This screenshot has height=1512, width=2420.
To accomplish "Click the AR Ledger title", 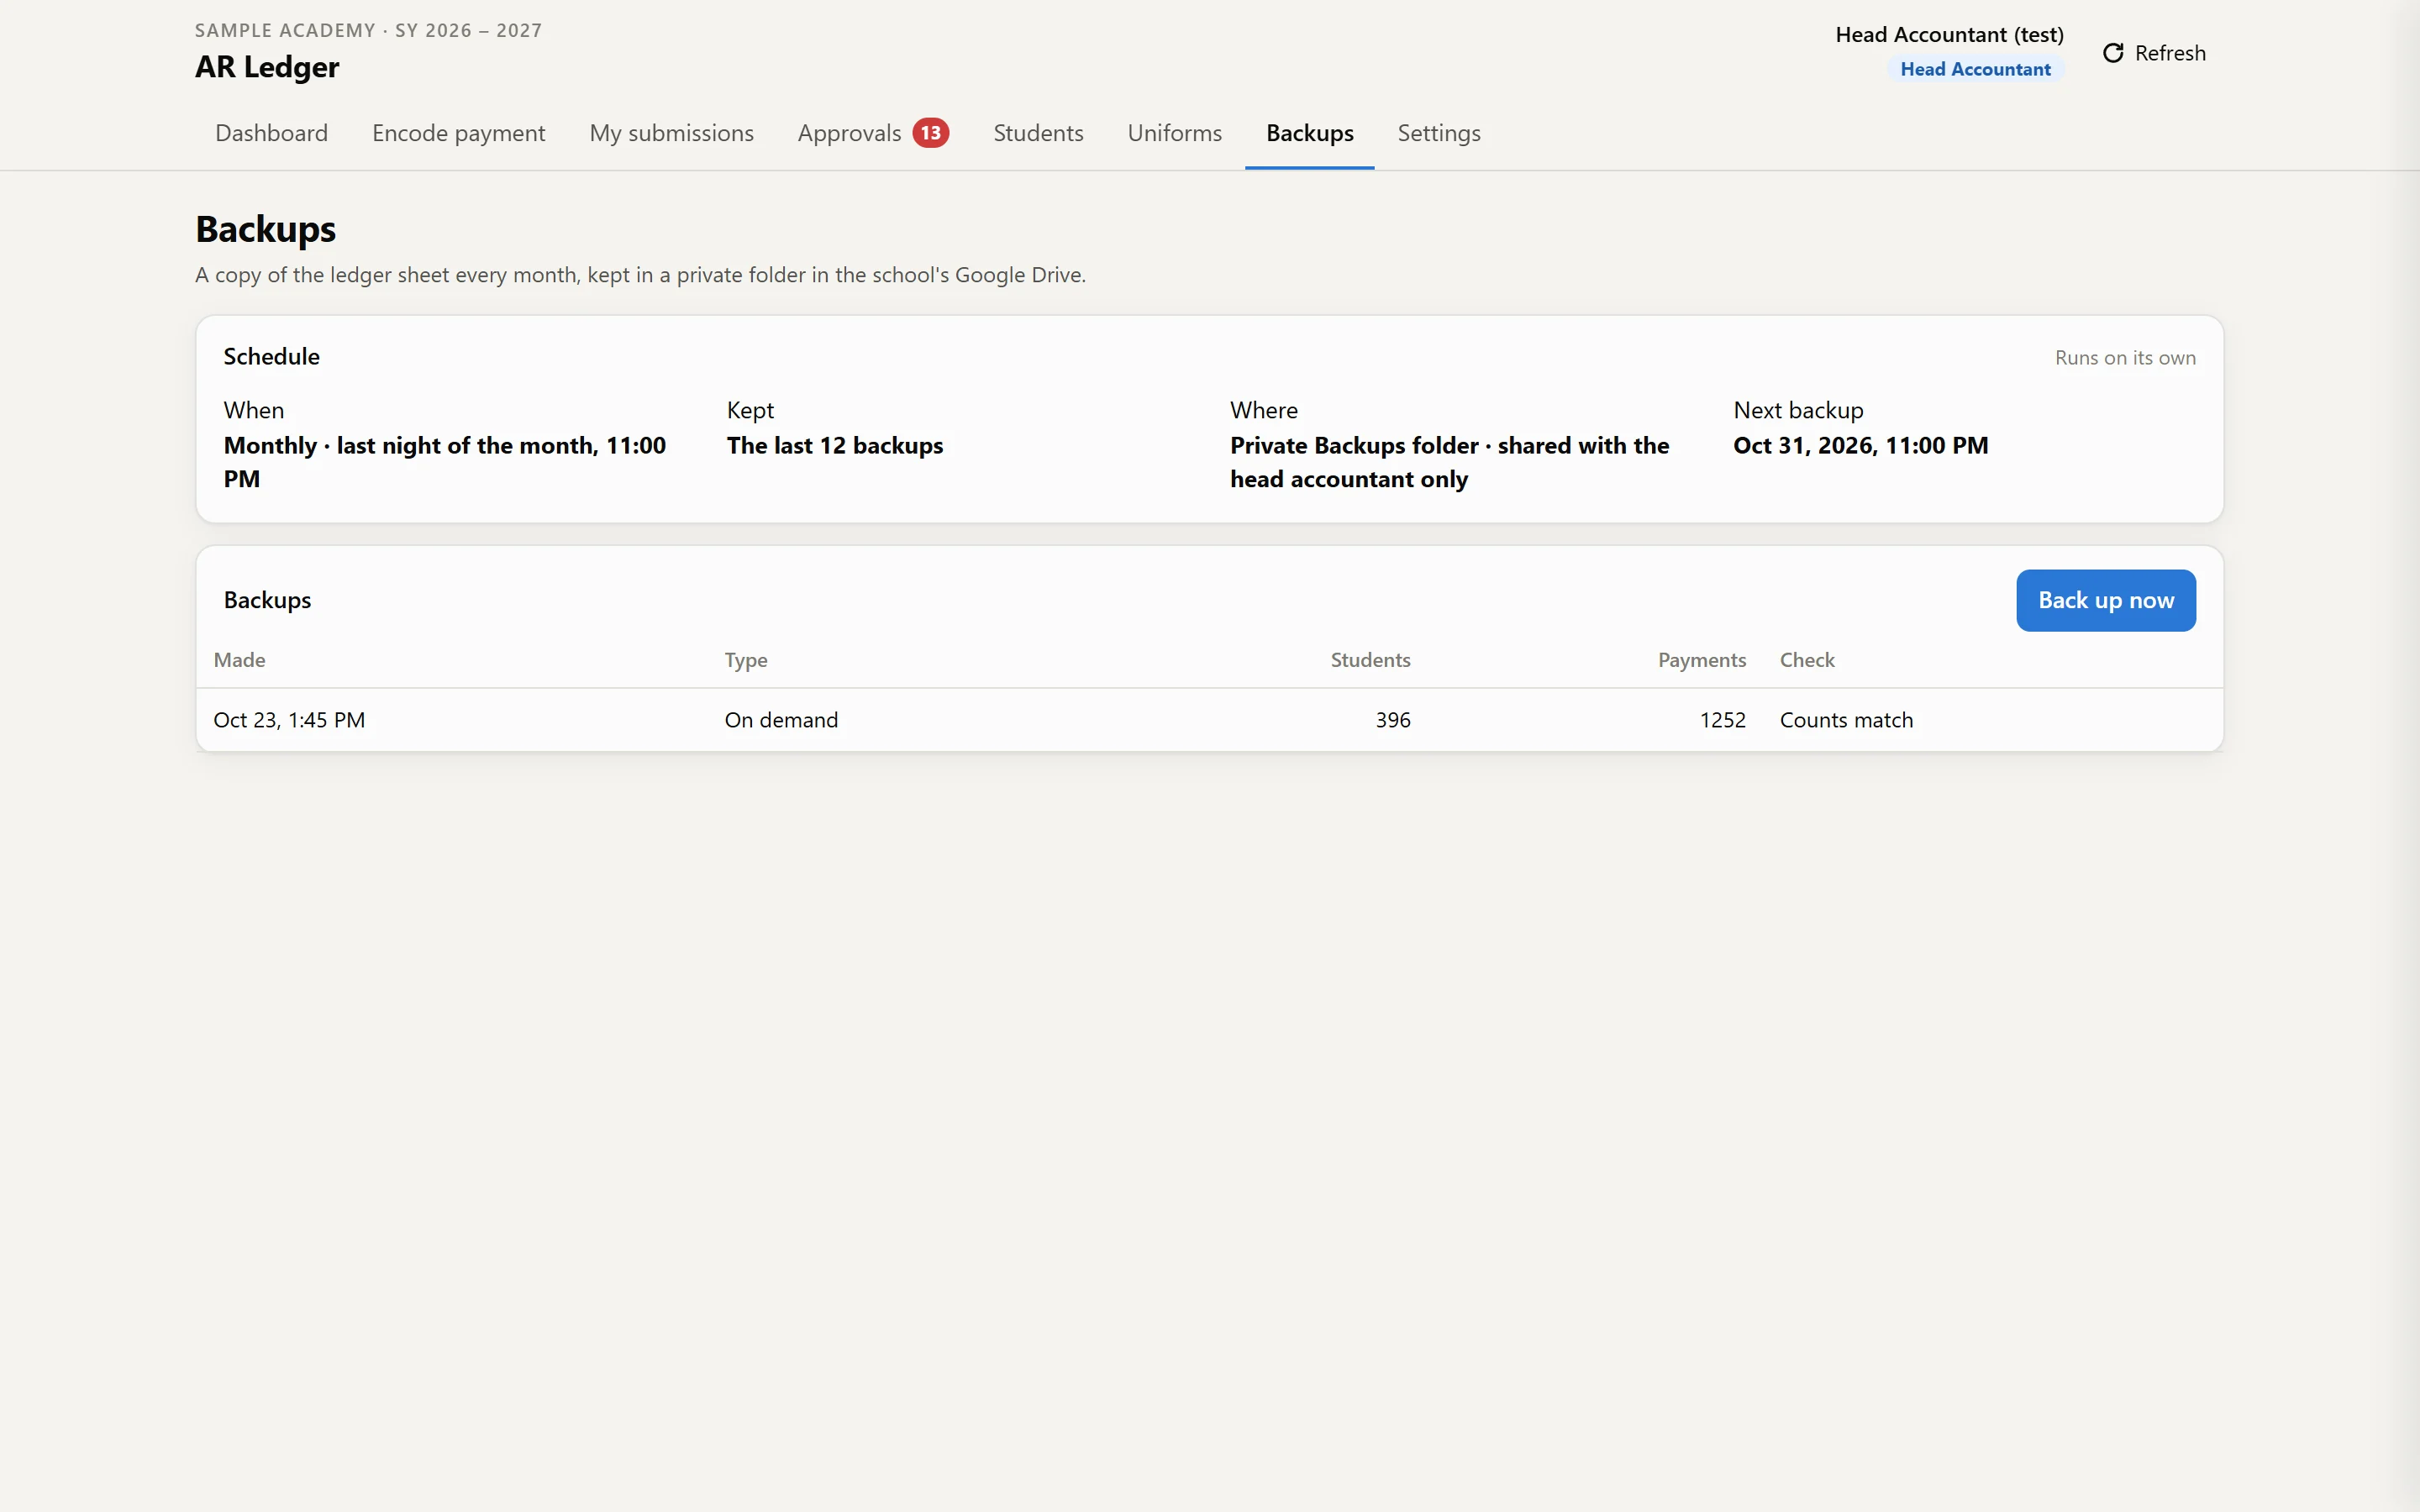I will (x=267, y=67).
